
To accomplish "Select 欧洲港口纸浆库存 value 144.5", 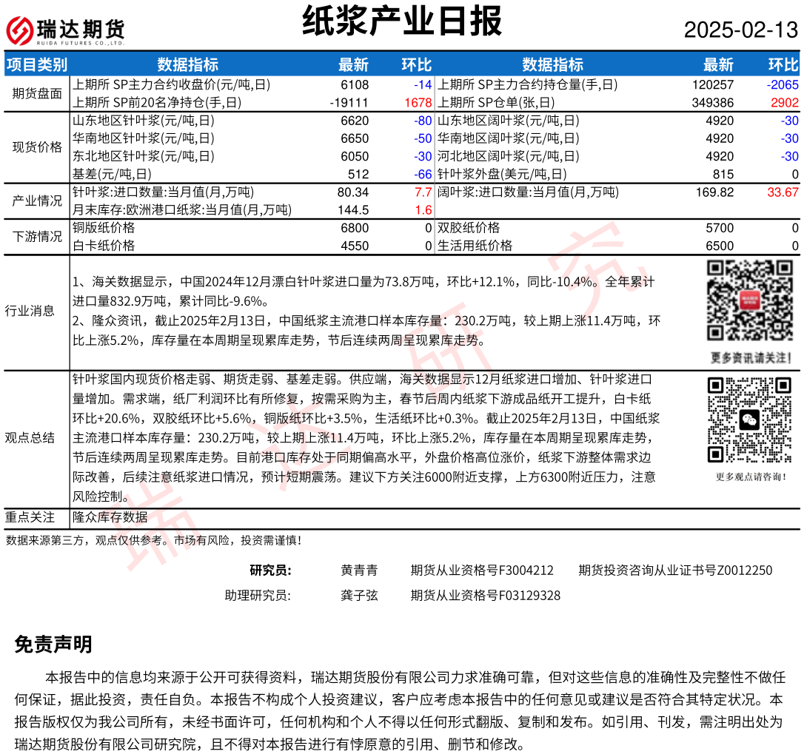I will pos(353,210).
